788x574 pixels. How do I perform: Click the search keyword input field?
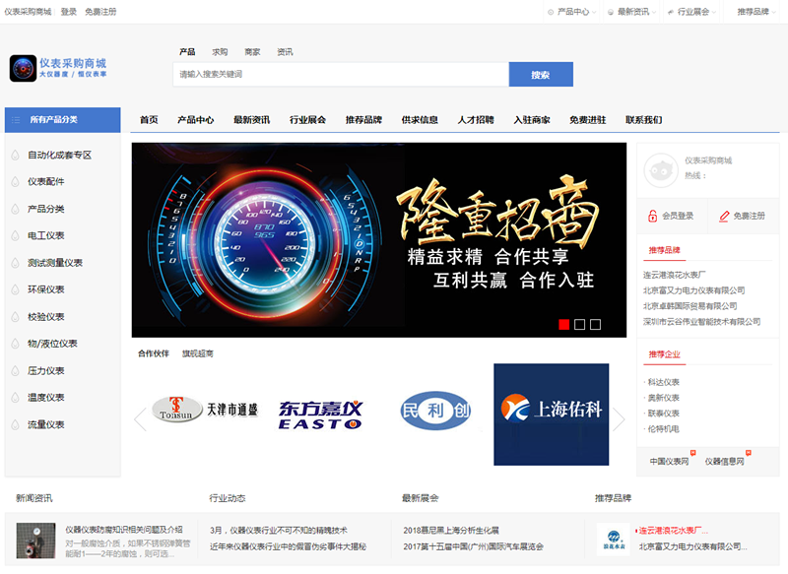pyautogui.click(x=340, y=75)
